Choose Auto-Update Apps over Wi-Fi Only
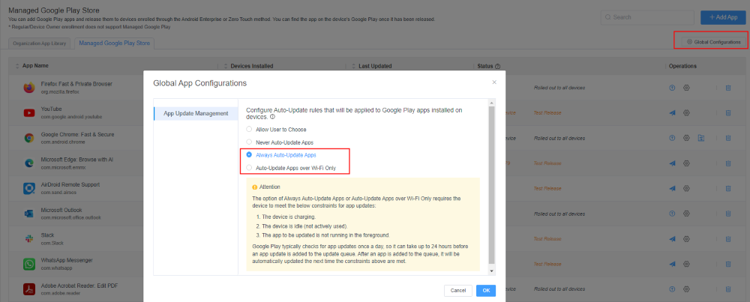This screenshot has width=750, height=302. pyautogui.click(x=249, y=167)
